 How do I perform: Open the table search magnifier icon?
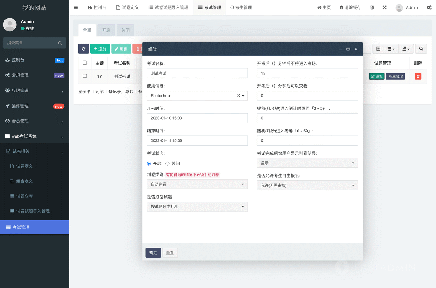click(421, 49)
